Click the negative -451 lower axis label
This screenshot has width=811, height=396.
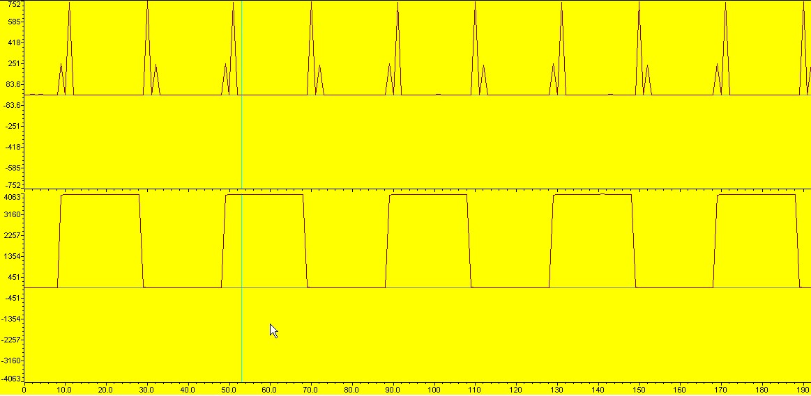tap(13, 298)
